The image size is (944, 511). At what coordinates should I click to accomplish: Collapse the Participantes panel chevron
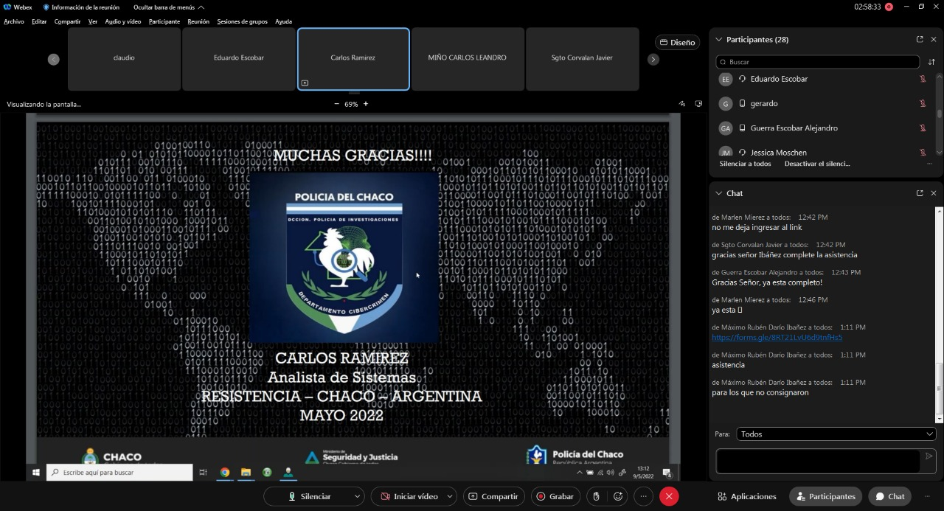pyautogui.click(x=719, y=40)
